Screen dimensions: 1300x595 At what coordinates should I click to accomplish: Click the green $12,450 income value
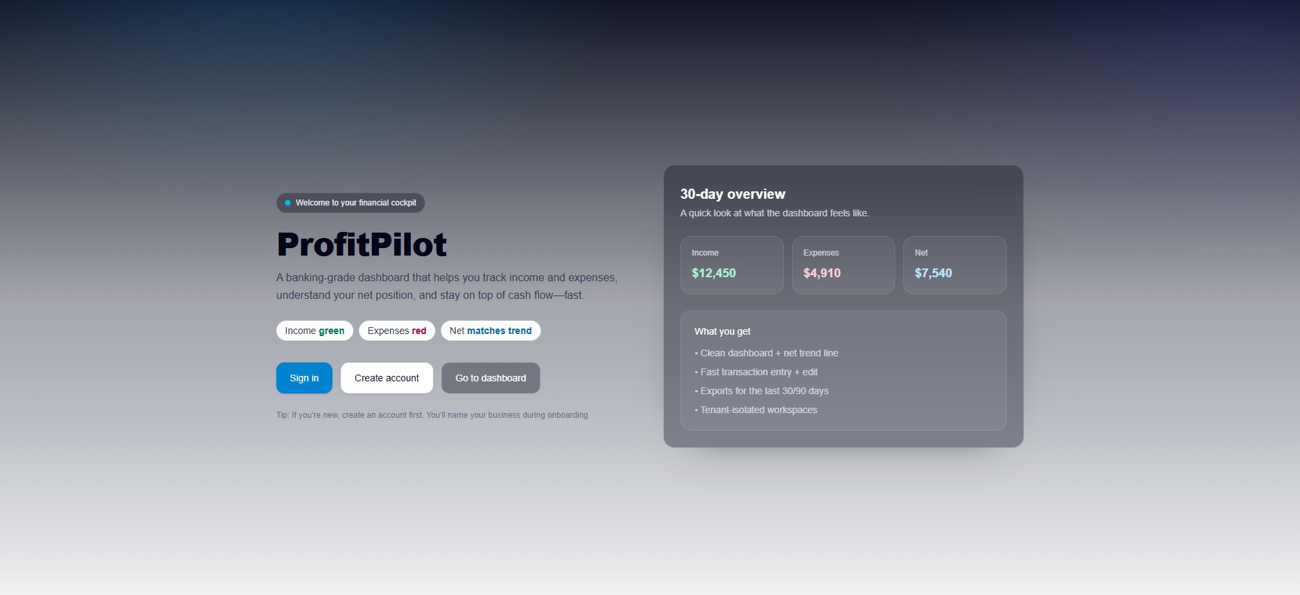(714, 273)
